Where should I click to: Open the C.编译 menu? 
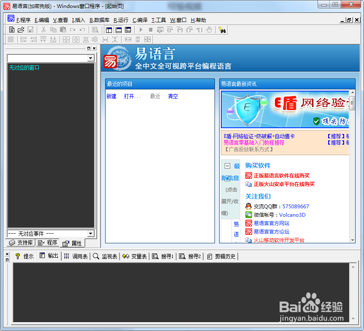point(140,20)
